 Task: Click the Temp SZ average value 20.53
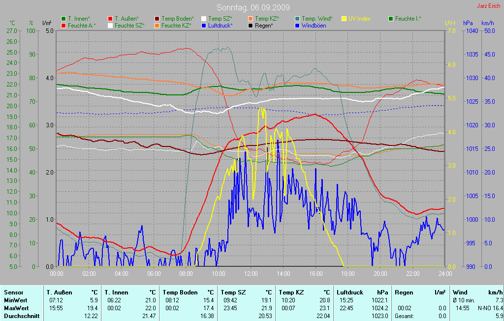pos(265,316)
